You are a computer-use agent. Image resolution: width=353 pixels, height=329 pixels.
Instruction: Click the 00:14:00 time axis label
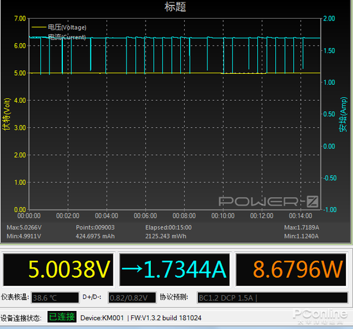click(300, 216)
